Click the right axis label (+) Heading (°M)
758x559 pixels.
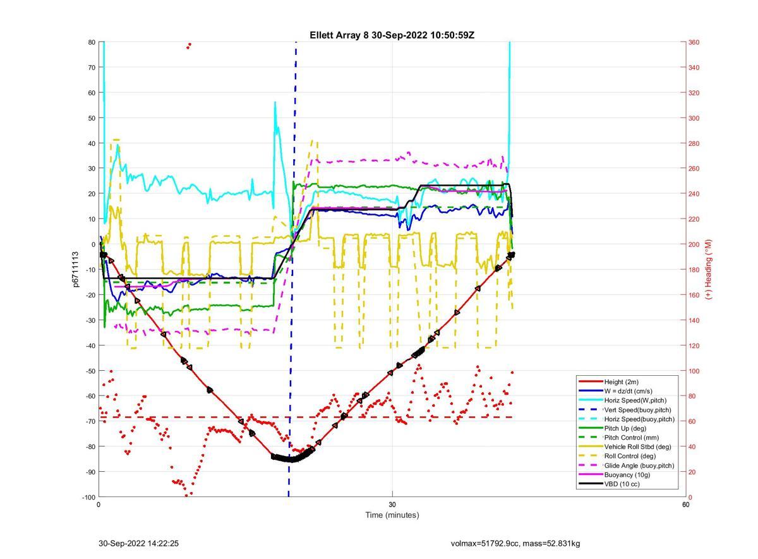click(708, 269)
